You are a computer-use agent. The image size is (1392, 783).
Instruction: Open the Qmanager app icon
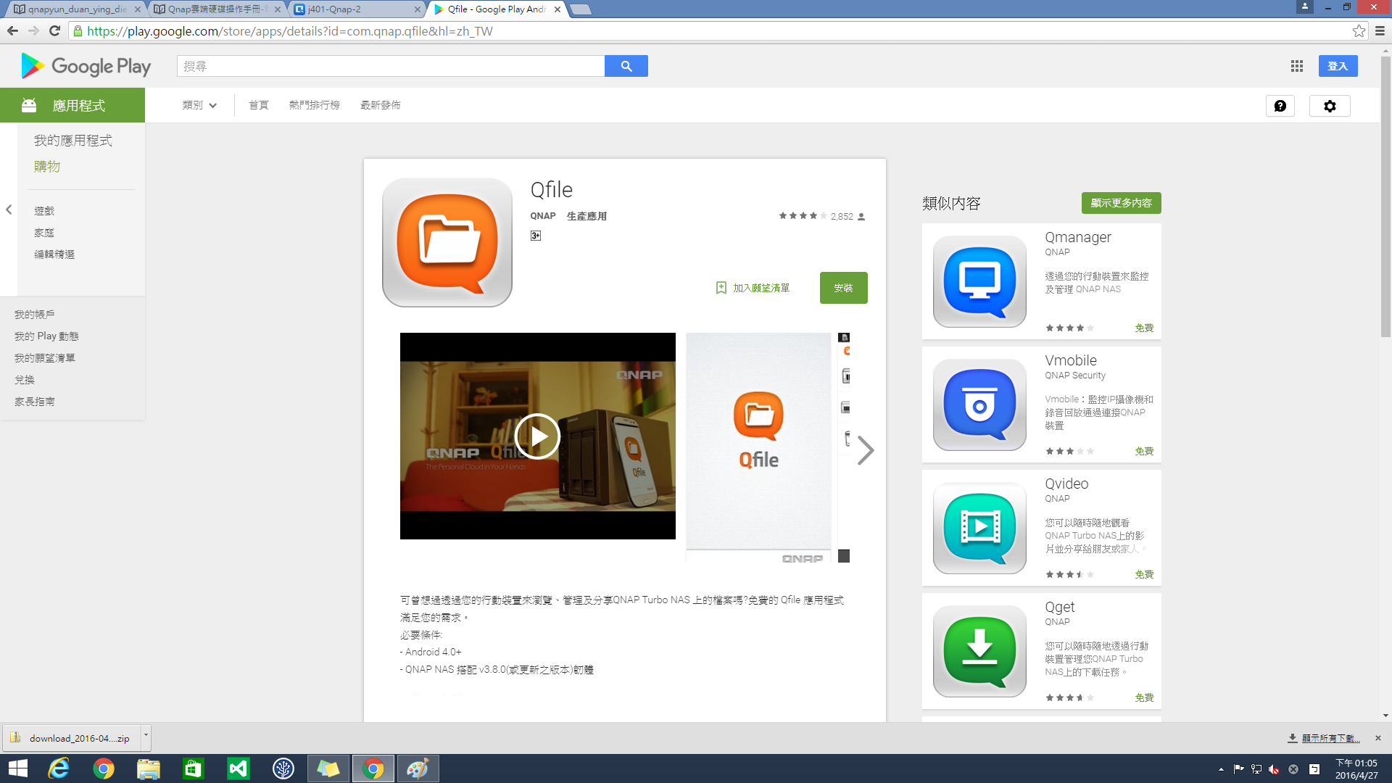pos(979,281)
